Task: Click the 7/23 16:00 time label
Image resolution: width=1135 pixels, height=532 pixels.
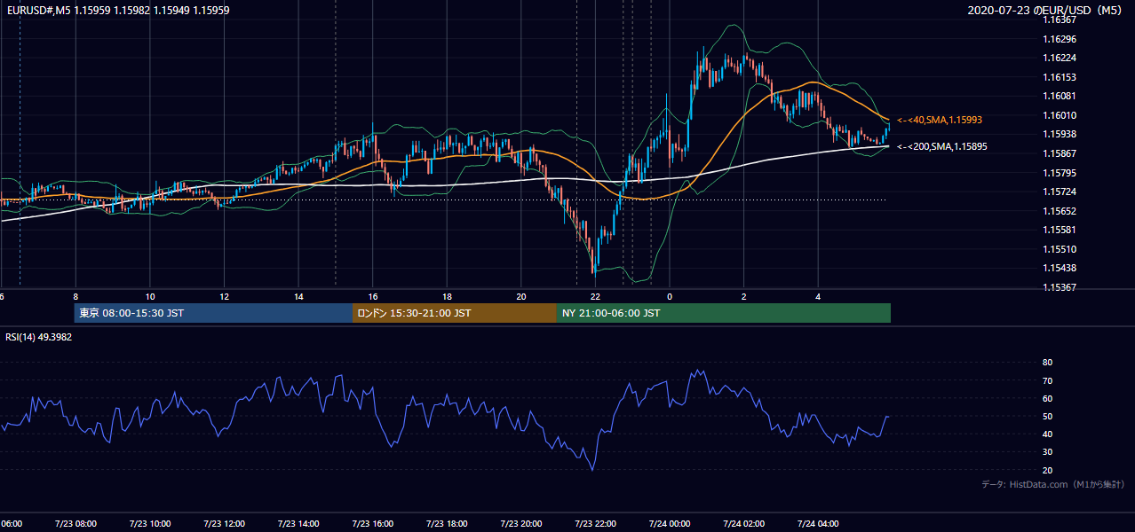Action: 373,523
